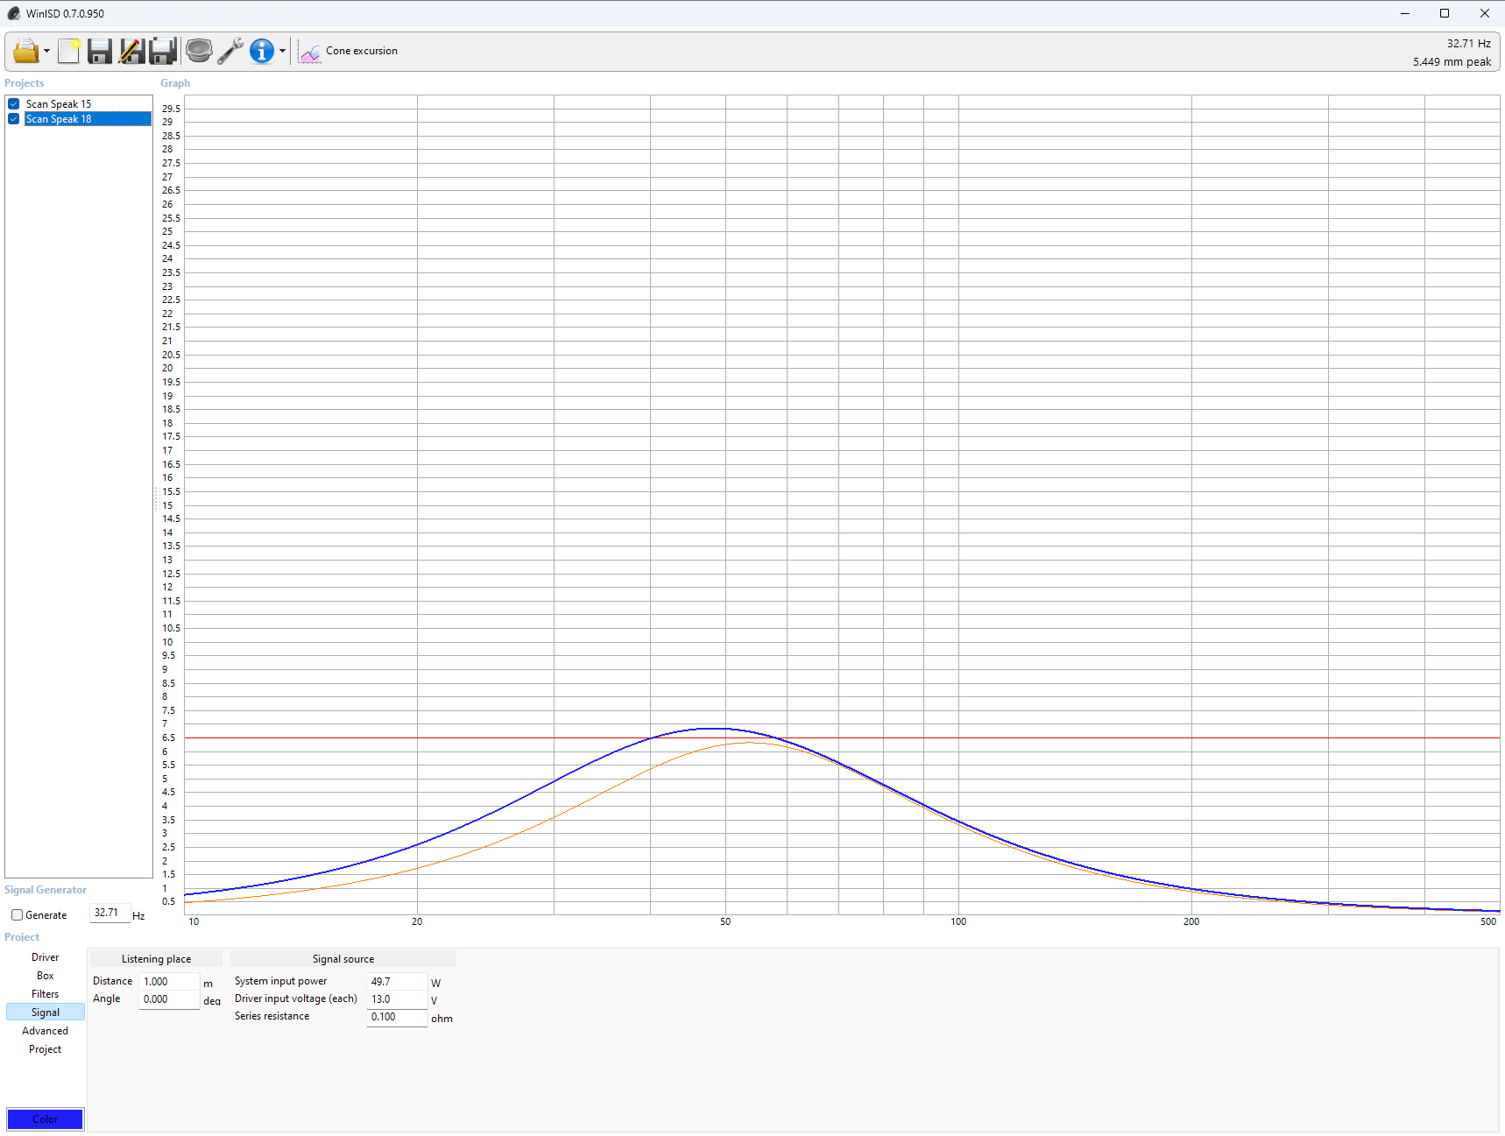The height and width of the screenshot is (1136, 1505).
Task: Uncheck the Scan Speak 15 project checkbox
Action: tap(14, 103)
